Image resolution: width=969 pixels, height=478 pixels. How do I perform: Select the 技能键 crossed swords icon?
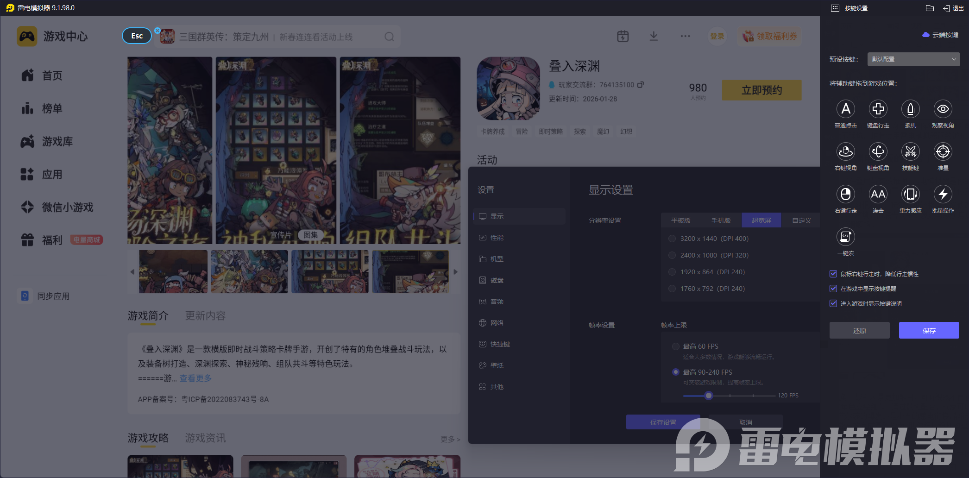[x=910, y=151]
